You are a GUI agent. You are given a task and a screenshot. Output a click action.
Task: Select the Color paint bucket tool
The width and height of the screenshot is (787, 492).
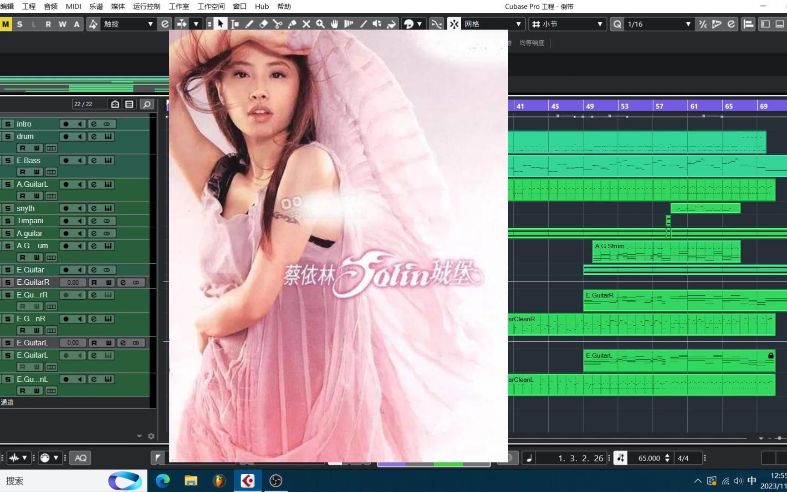tap(391, 24)
